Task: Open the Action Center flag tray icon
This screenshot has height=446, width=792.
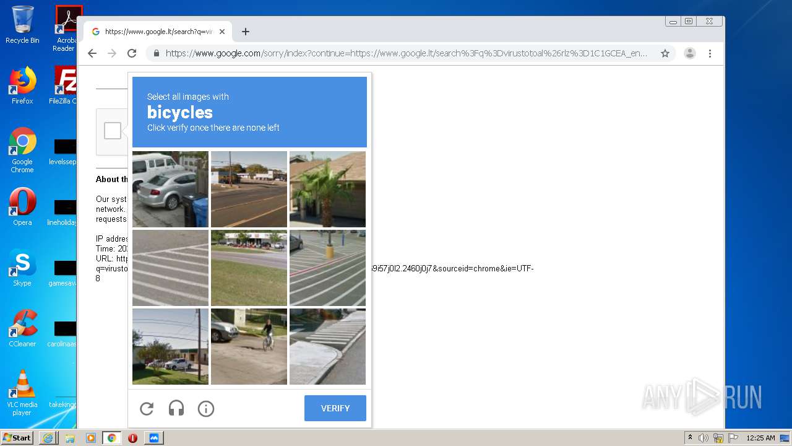Action: (x=733, y=438)
